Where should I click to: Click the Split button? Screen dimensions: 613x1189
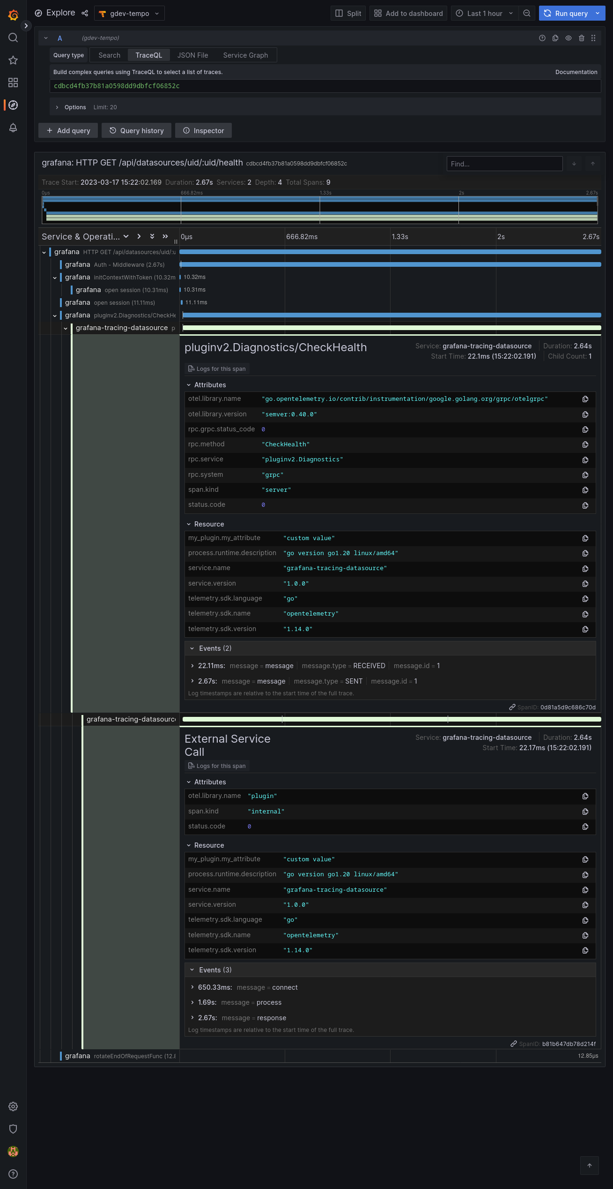[348, 13]
